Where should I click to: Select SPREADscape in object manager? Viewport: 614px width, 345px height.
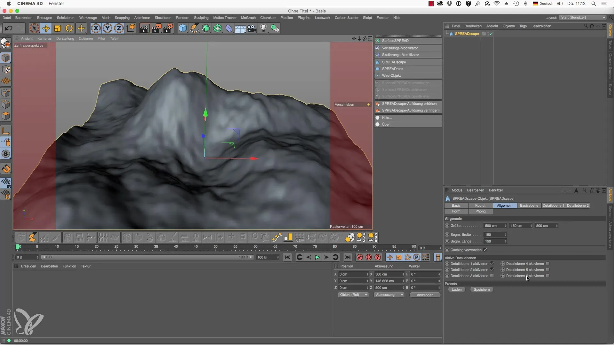(x=467, y=34)
